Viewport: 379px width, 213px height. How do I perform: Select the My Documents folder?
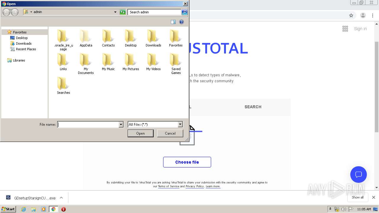tap(86, 64)
